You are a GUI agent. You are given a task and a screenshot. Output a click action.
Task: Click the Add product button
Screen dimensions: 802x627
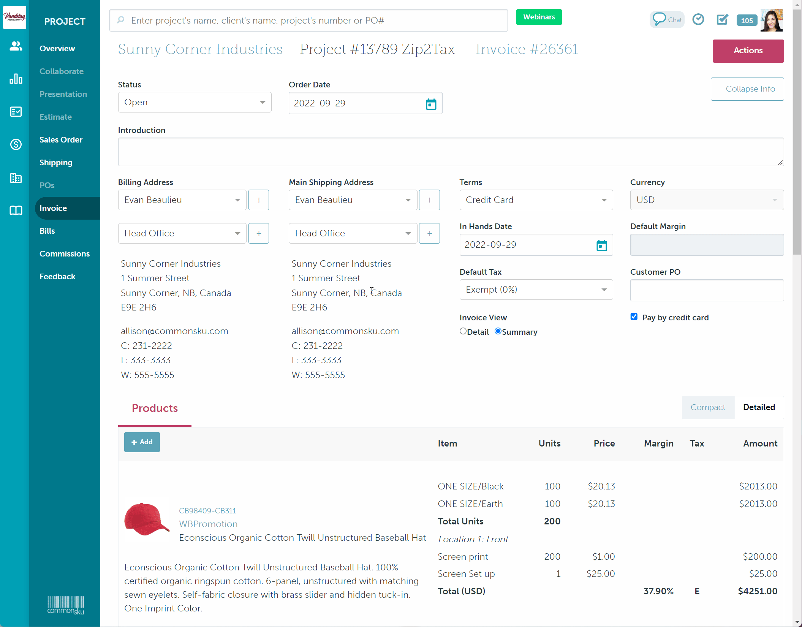142,442
